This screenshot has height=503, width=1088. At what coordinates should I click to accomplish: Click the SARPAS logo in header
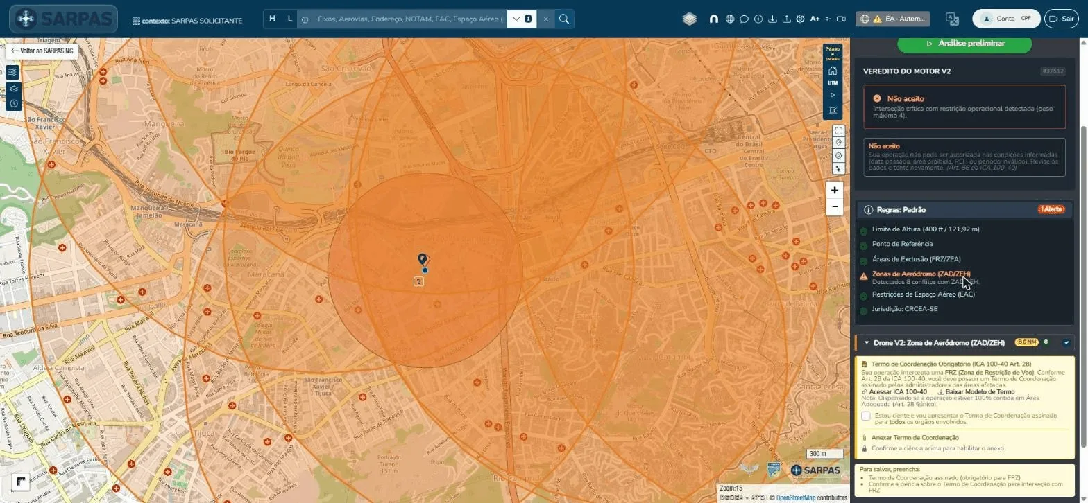(x=63, y=19)
